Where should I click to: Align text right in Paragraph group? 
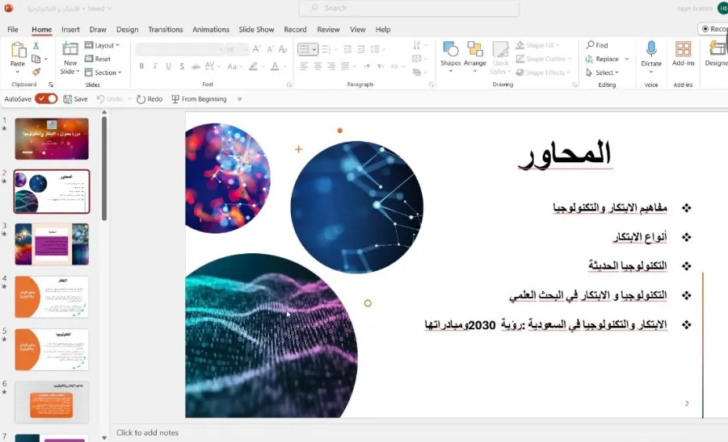click(x=331, y=66)
